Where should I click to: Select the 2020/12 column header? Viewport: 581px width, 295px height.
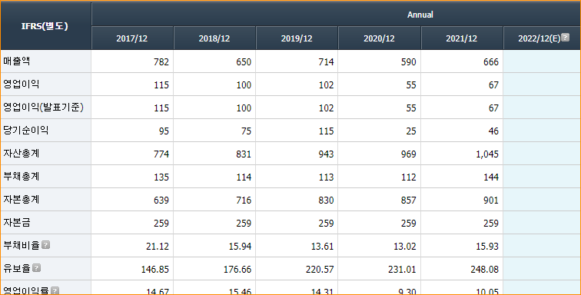[379, 38]
